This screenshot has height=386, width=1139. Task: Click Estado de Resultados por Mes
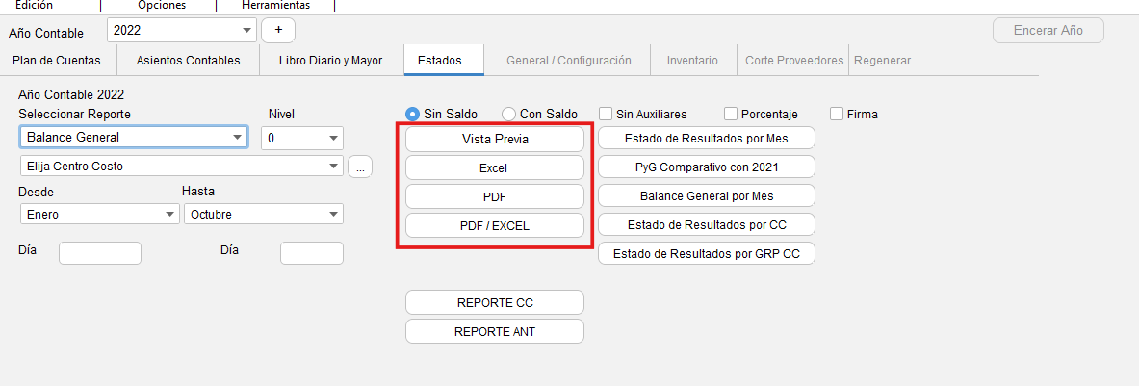[x=707, y=138]
